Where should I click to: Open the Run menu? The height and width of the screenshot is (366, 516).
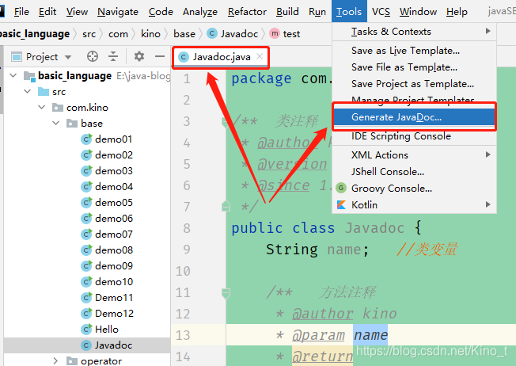pos(317,12)
